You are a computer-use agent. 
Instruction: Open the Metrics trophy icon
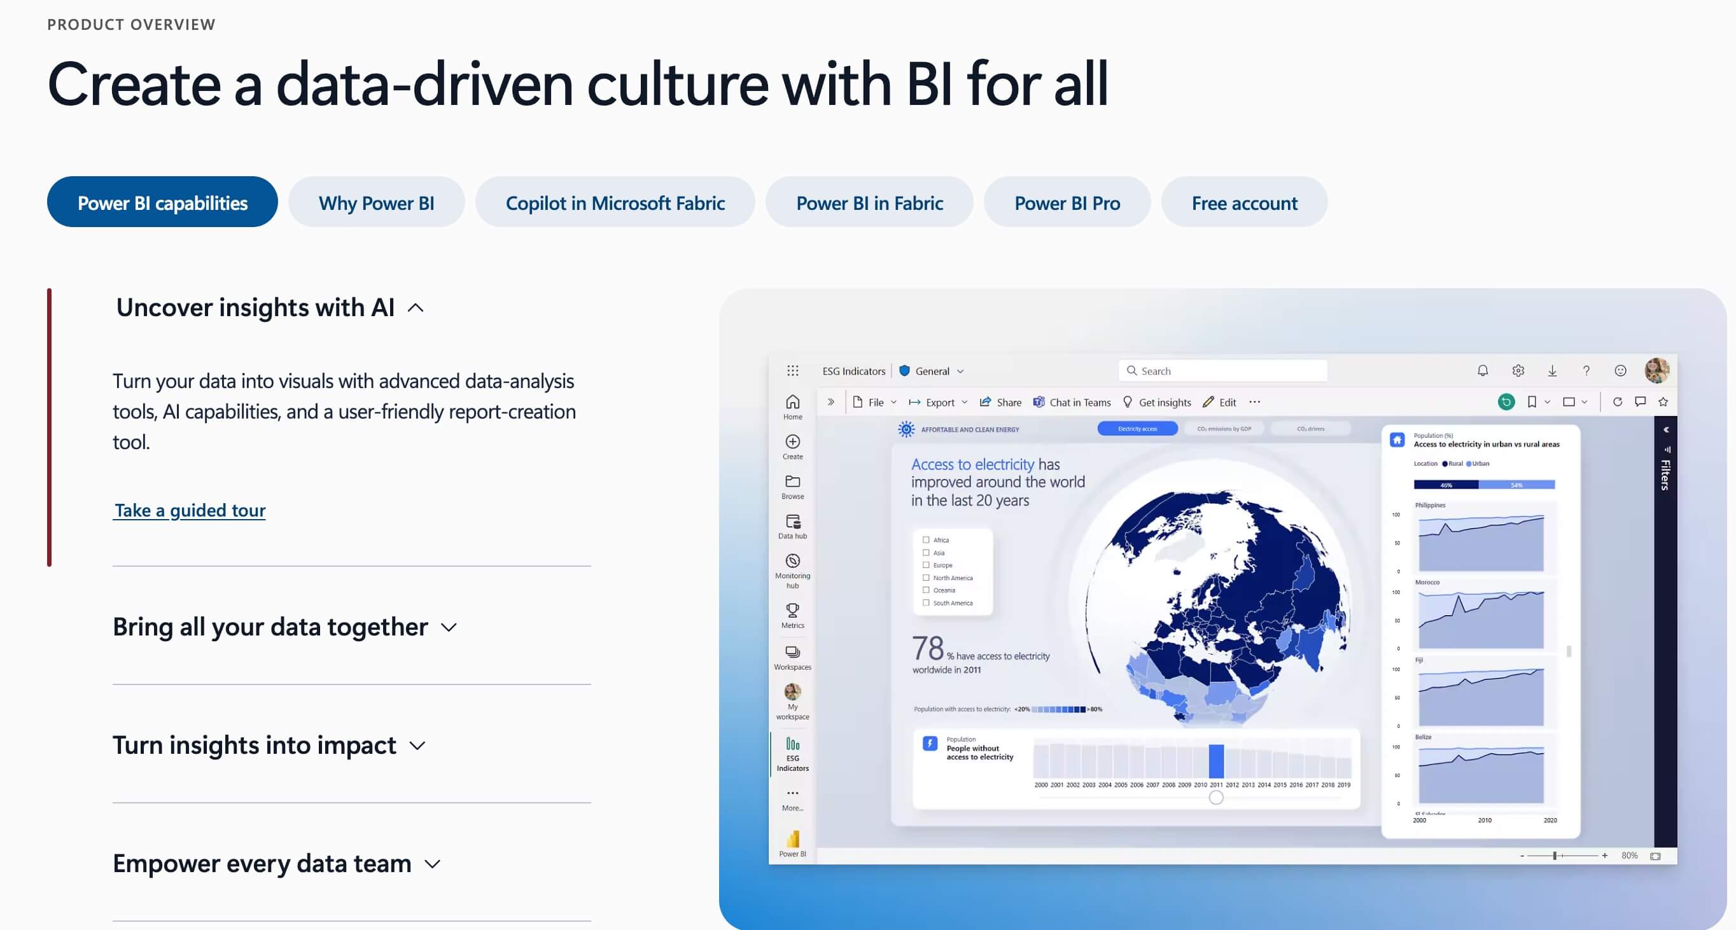click(x=792, y=610)
